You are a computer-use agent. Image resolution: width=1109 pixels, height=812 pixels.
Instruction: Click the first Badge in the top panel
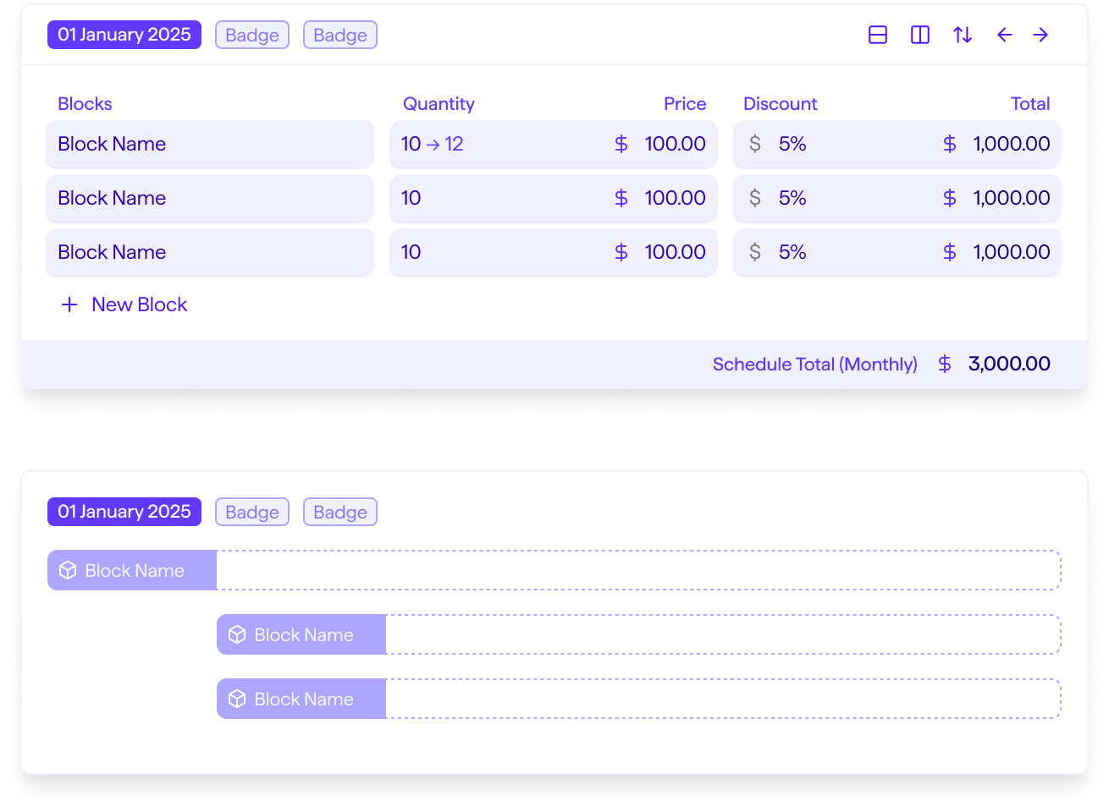click(252, 35)
